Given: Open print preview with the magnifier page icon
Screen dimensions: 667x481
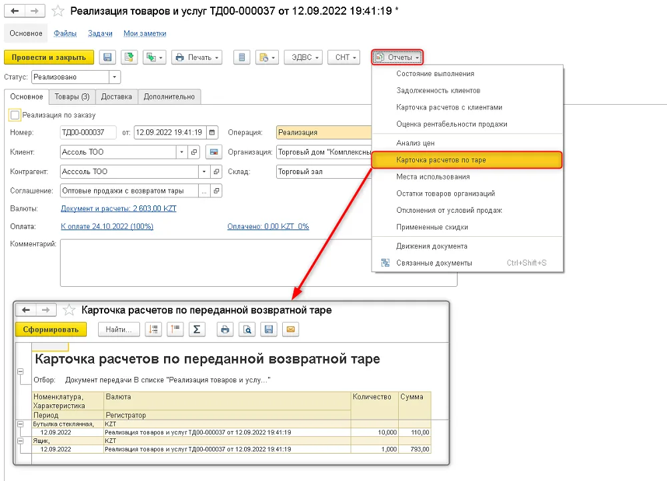Looking at the screenshot, I should click(247, 330).
